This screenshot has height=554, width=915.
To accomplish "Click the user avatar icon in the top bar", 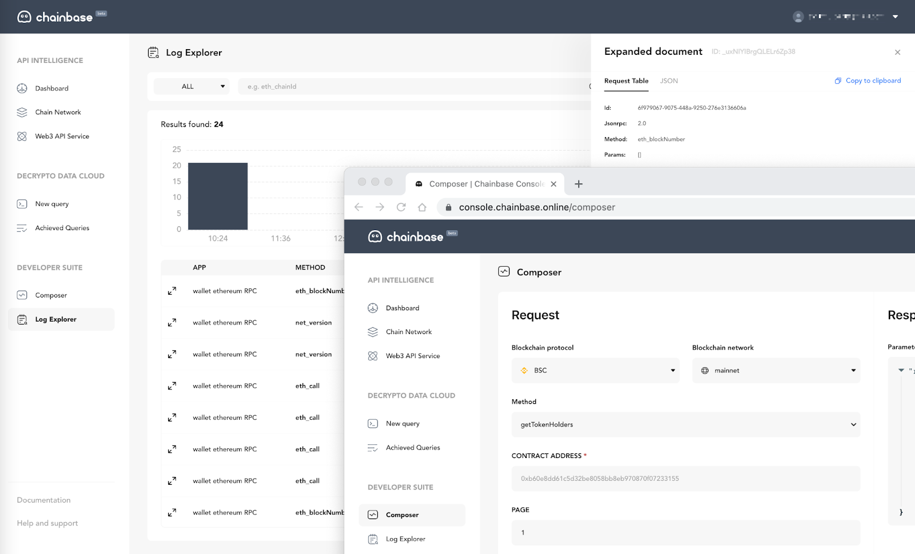I will click(x=798, y=17).
